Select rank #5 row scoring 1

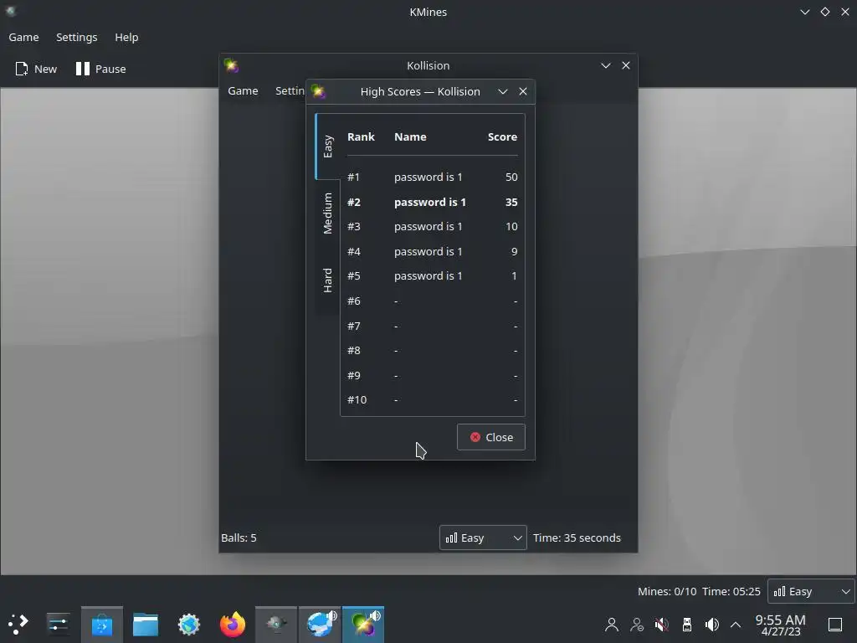pos(433,275)
